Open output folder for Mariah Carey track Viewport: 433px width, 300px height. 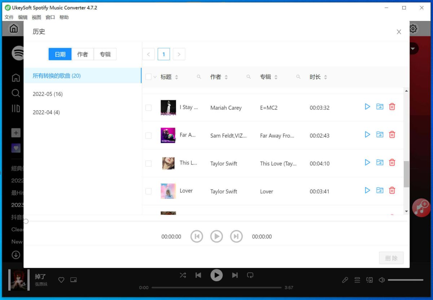[x=380, y=107]
